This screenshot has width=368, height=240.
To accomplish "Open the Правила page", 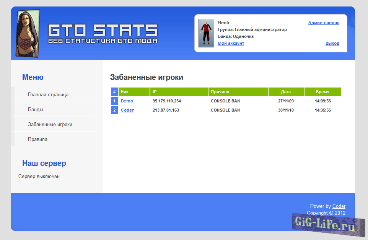I will [37, 139].
